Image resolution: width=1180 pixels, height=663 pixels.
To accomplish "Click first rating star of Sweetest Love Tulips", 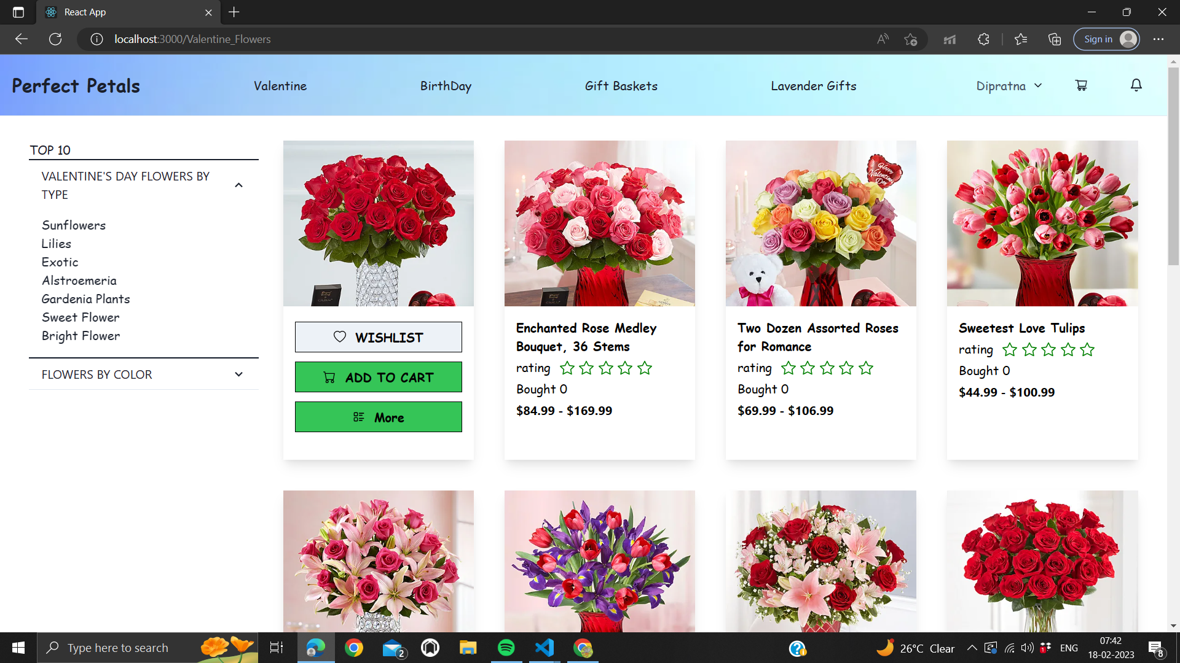I will pos(1009,350).
